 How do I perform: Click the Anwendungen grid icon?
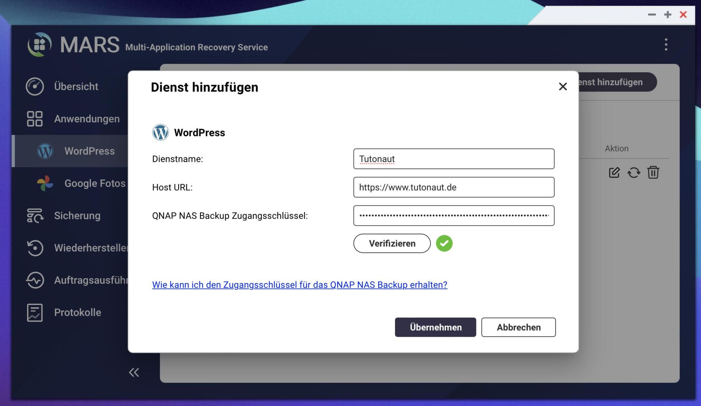(x=35, y=119)
